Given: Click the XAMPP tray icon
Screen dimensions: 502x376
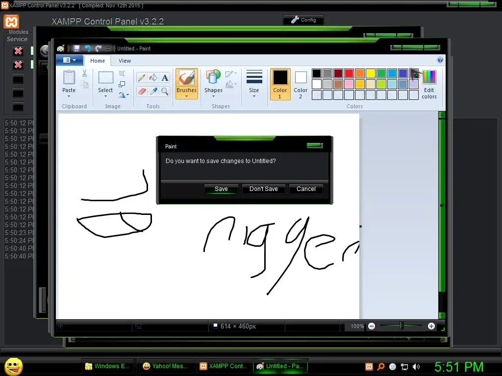Looking at the screenshot, I should tap(369, 367).
